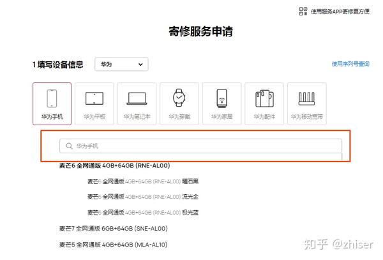Click the magnifier icon in search box

pyautogui.click(x=69, y=146)
